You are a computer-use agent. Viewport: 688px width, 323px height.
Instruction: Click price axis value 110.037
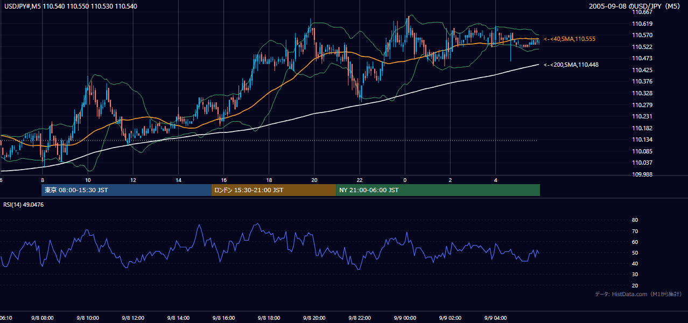click(643, 163)
